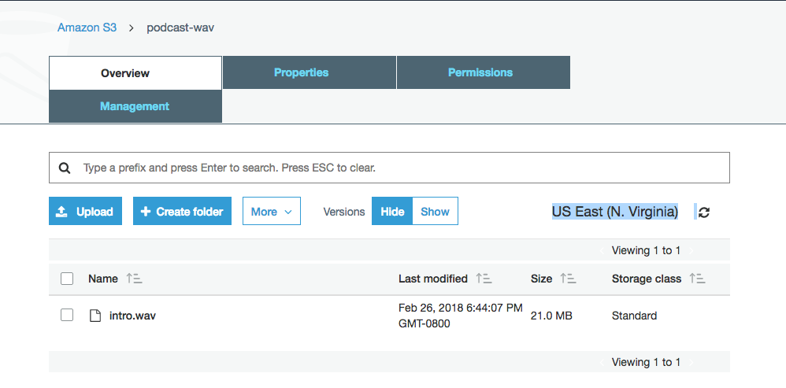
Task: Click the prefix search input field
Action: pos(389,168)
